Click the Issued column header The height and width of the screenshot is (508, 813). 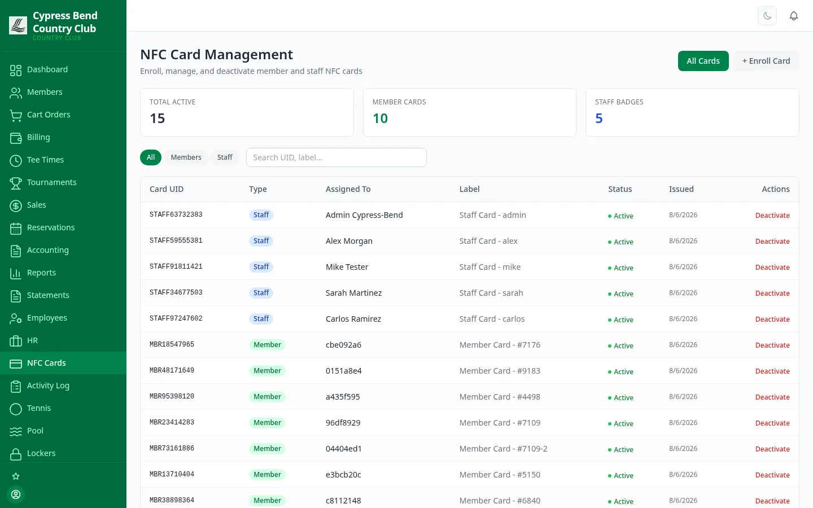tap(681, 189)
